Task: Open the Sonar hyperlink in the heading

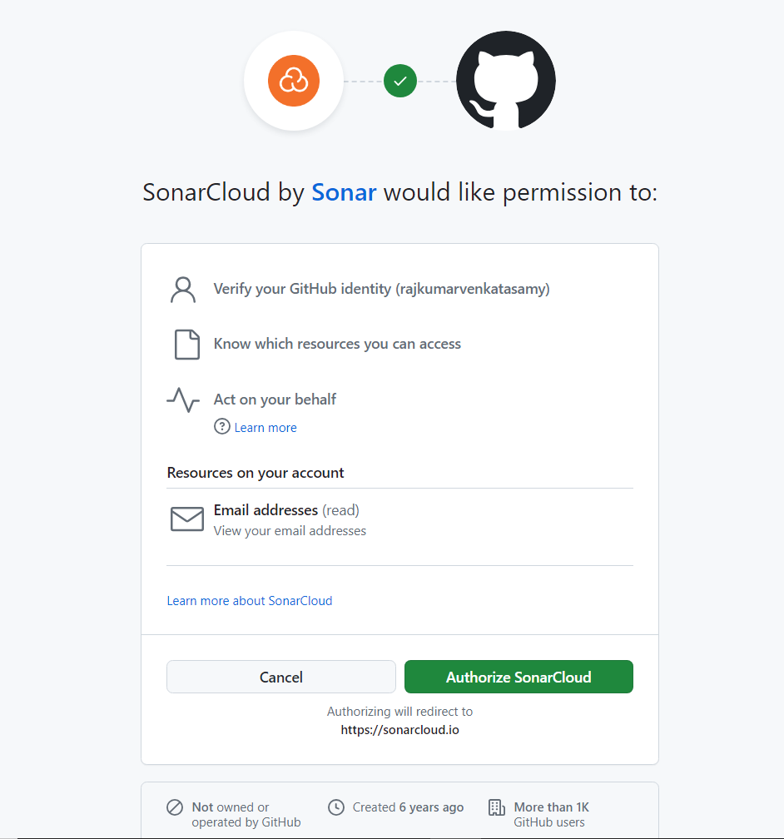Action: point(344,191)
